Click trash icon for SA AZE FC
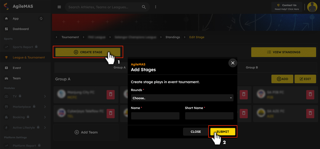 310,113
